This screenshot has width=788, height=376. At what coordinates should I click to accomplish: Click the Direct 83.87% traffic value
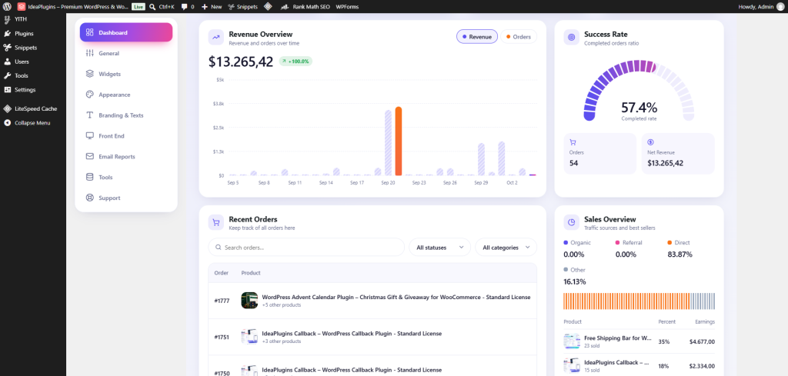679,255
